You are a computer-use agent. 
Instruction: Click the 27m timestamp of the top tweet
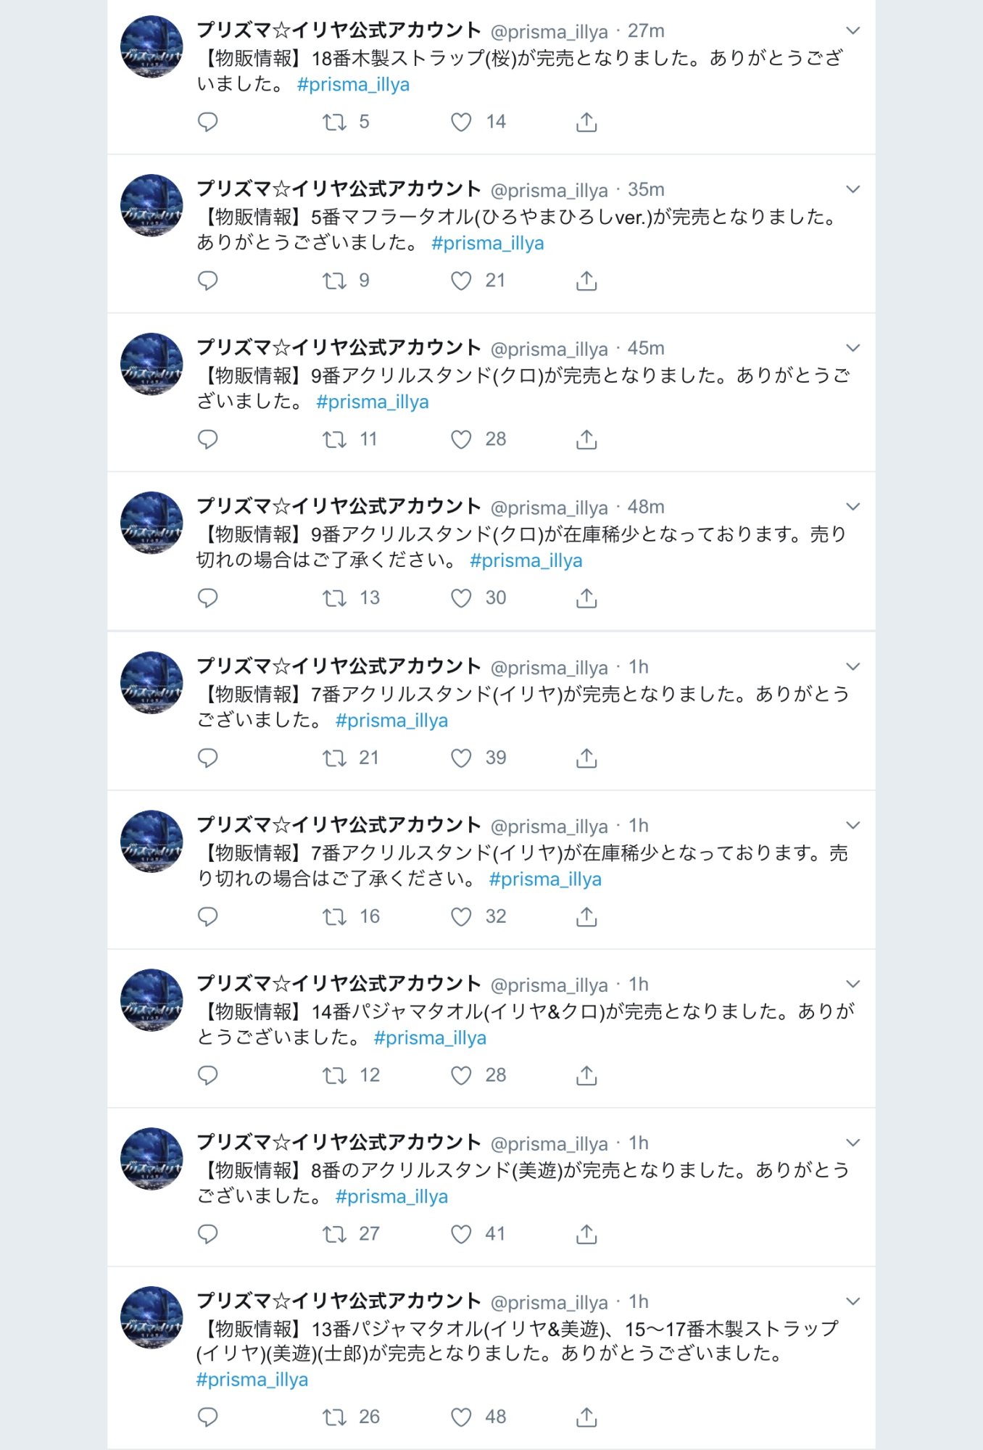coord(646,31)
